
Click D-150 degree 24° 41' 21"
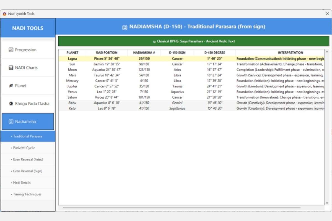tap(215, 86)
